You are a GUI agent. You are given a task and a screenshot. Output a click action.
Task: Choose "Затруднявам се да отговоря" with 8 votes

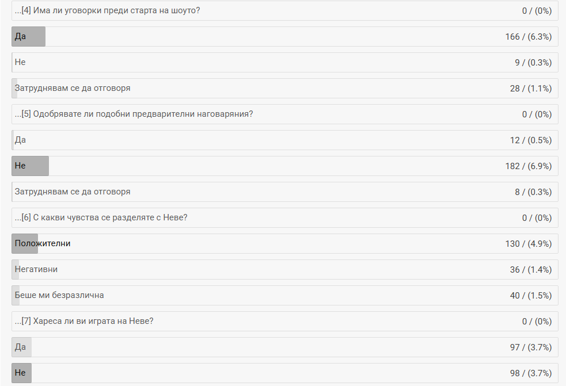tap(73, 192)
